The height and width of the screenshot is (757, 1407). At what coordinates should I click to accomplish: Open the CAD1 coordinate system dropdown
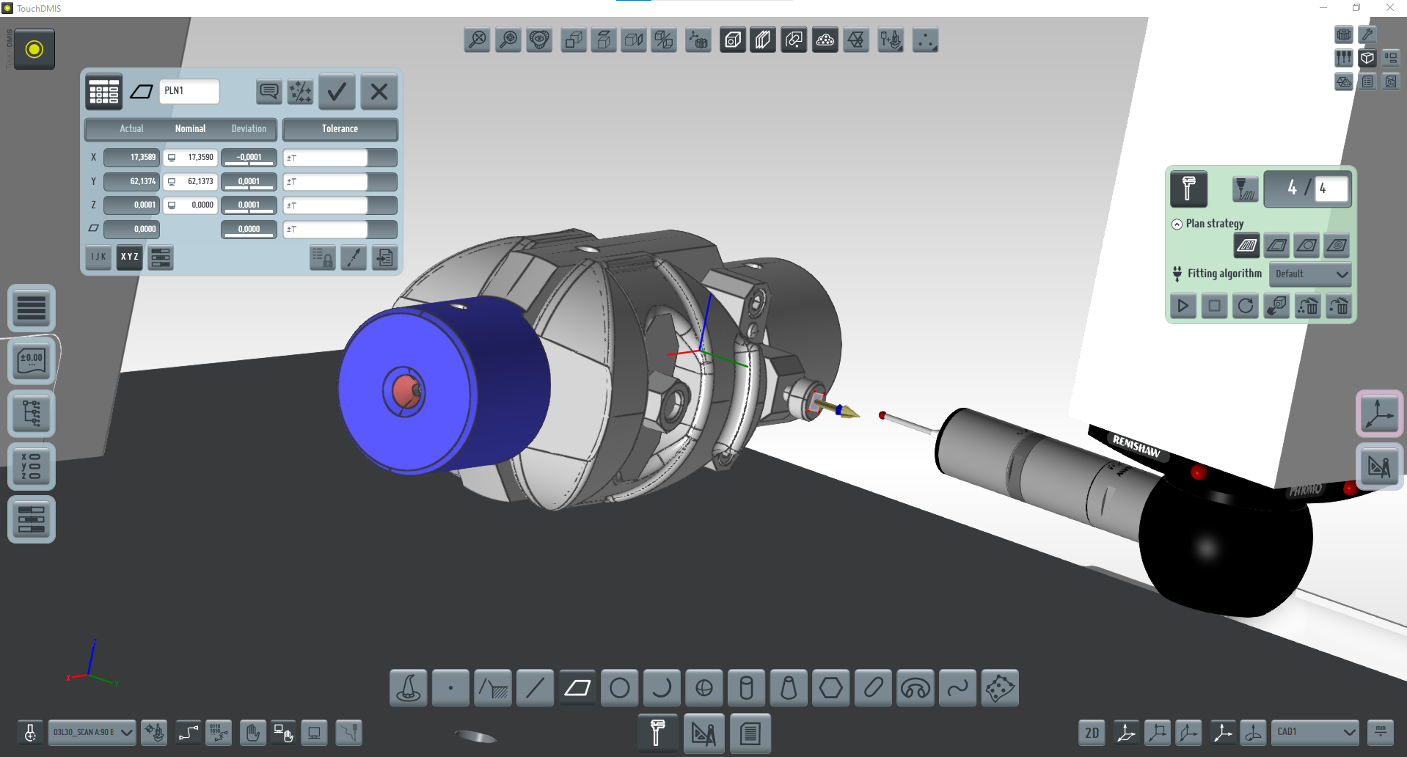tap(1315, 732)
